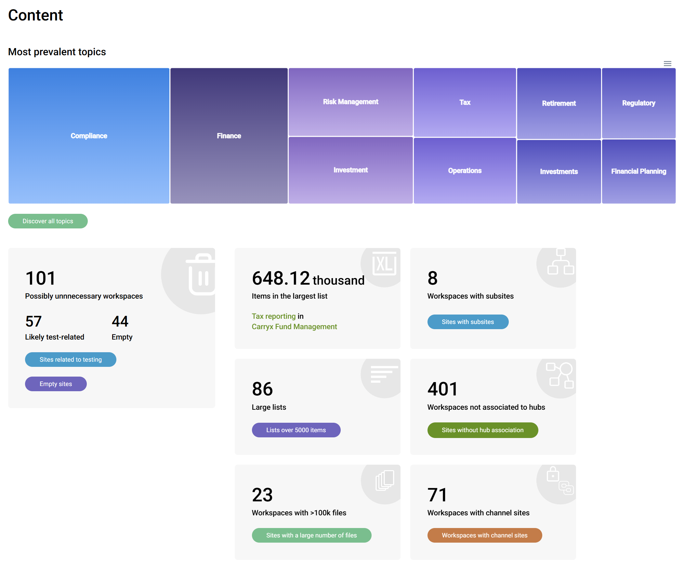684x567 pixels.
Task: Open Sites without hub association
Action: [482, 430]
